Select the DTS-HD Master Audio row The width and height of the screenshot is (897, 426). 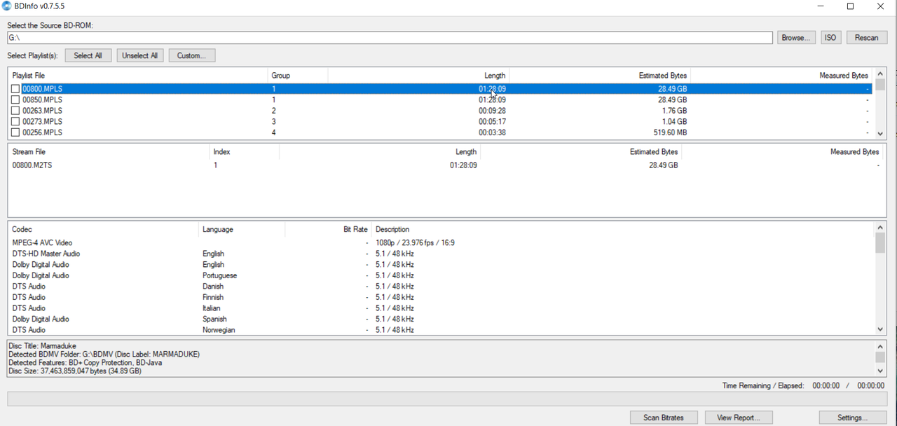[x=441, y=254]
